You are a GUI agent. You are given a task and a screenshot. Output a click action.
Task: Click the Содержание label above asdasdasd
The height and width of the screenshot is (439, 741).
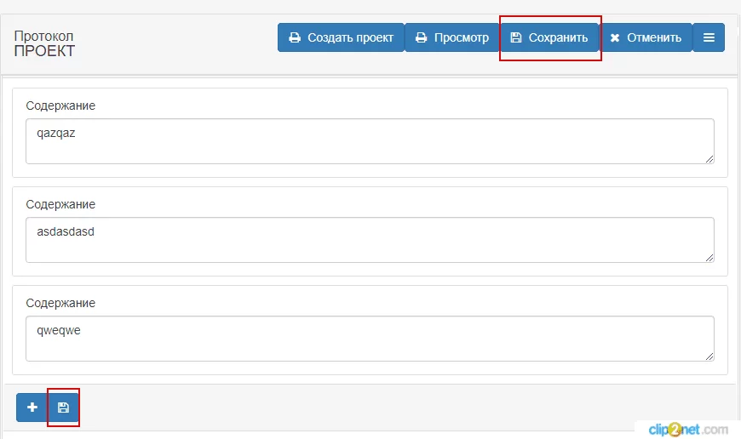tap(60, 204)
